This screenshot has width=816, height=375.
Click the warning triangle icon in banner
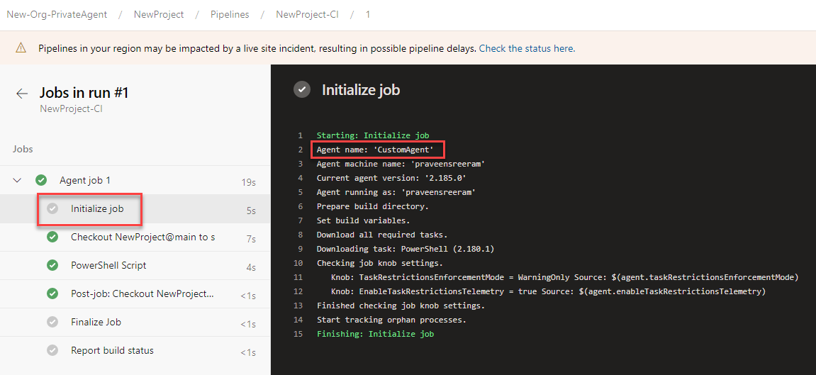pyautogui.click(x=21, y=48)
